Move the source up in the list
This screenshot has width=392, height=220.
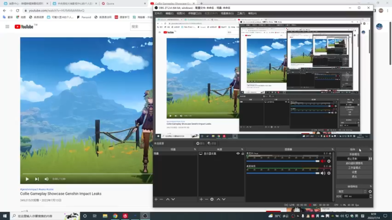pyautogui.click(x=218, y=199)
